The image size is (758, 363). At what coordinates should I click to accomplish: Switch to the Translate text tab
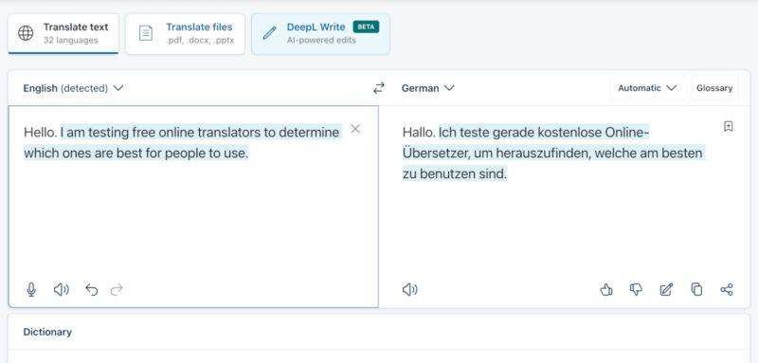(63, 34)
